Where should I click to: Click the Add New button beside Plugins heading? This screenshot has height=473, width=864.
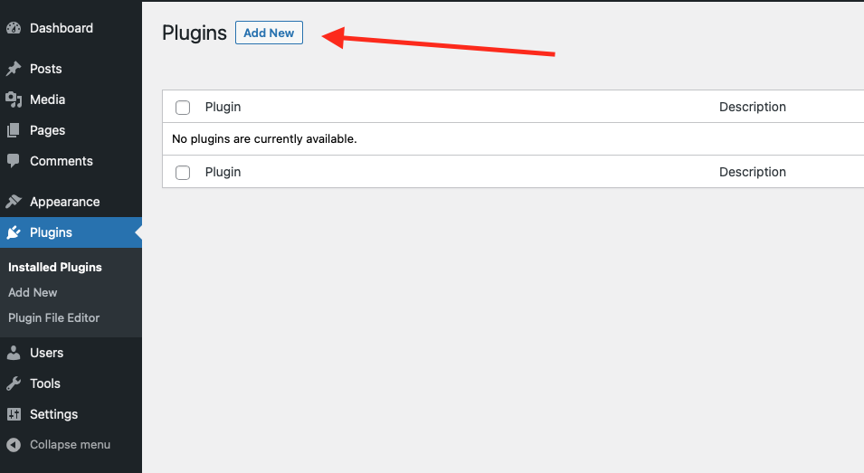tap(269, 33)
